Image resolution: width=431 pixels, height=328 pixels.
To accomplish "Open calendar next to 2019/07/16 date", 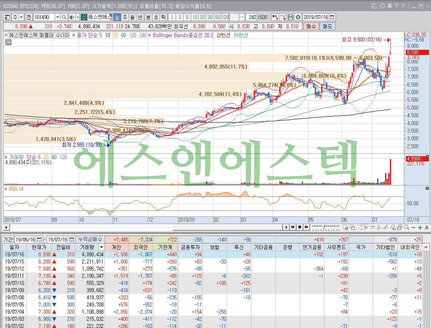I will 332,17.
